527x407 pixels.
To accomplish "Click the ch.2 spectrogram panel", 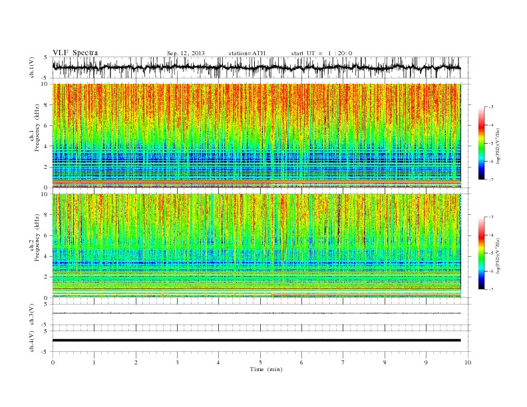I will point(256,245).
